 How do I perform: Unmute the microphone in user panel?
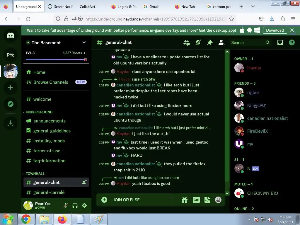tap(66, 205)
